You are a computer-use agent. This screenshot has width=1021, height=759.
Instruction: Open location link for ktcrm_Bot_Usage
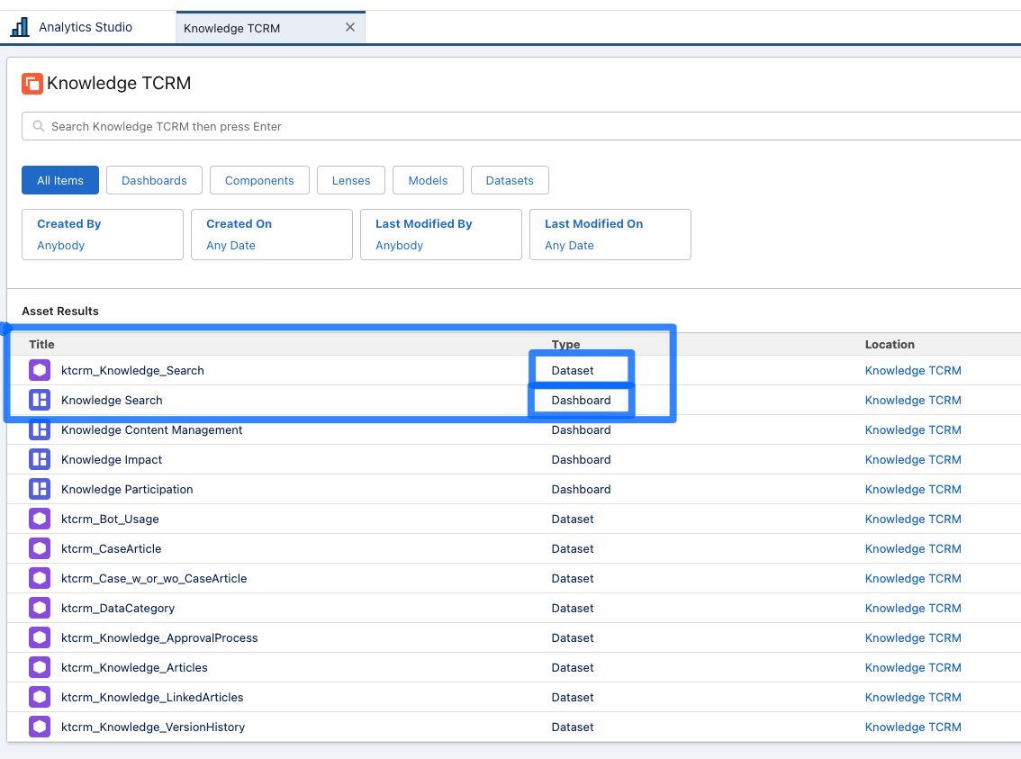[x=913, y=519]
